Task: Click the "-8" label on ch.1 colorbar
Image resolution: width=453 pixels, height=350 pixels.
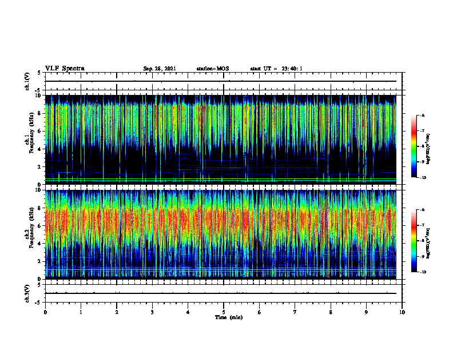Action: 422,146
